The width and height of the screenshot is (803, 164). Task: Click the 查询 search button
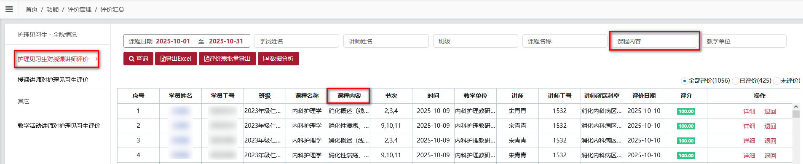pyautogui.click(x=138, y=59)
